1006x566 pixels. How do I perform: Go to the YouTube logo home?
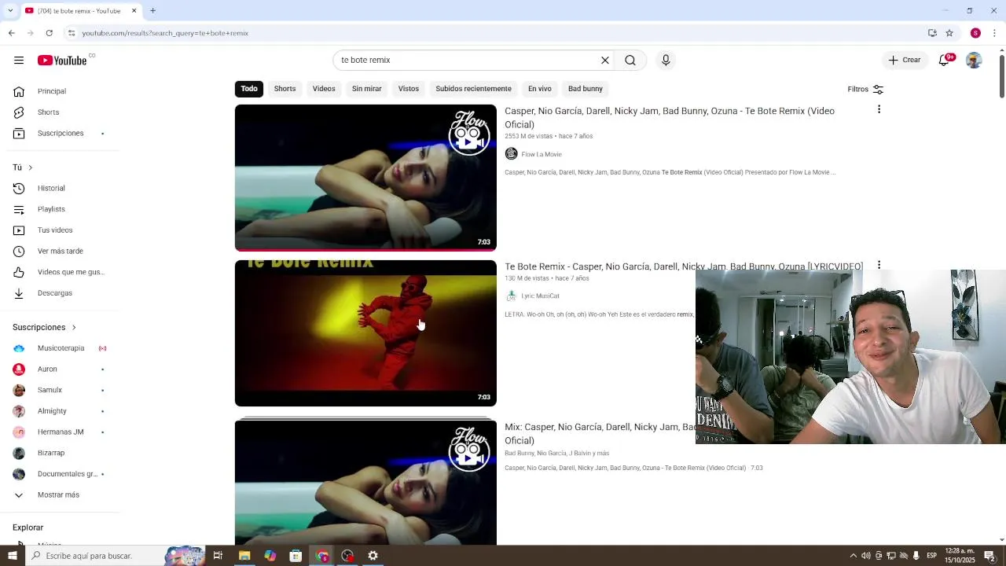point(62,61)
